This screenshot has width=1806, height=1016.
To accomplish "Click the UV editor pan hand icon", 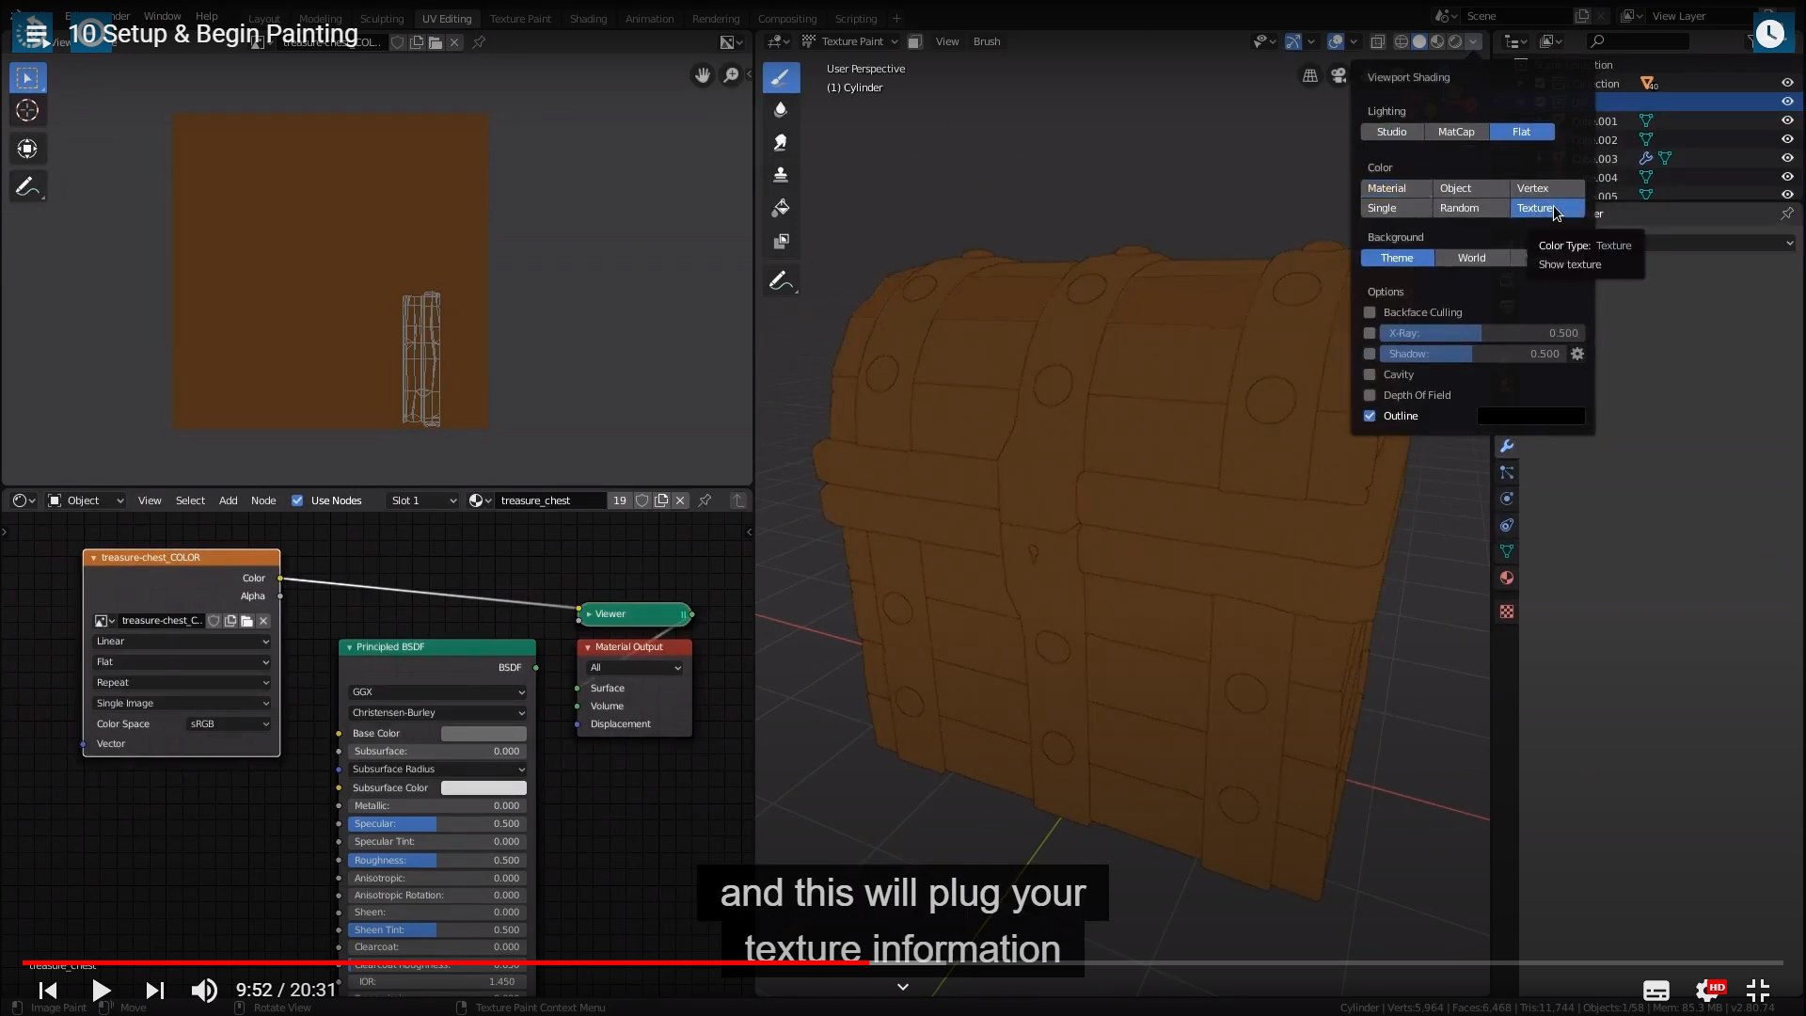I will pyautogui.click(x=703, y=75).
